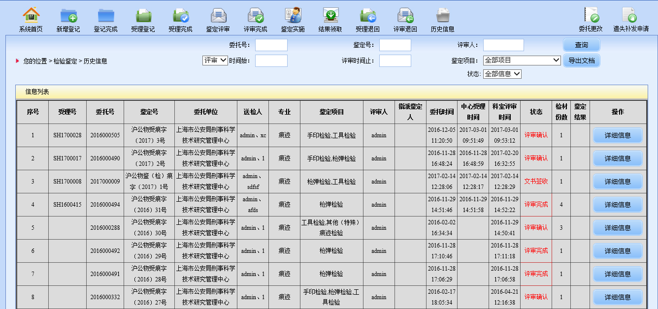Click the 沪公物受痕字（2016）31号 cell

tap(149, 205)
